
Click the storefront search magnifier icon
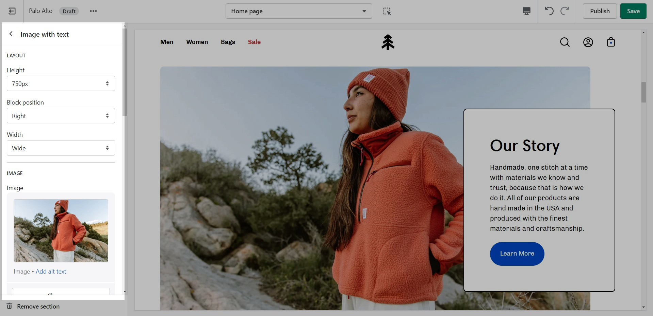(x=565, y=42)
